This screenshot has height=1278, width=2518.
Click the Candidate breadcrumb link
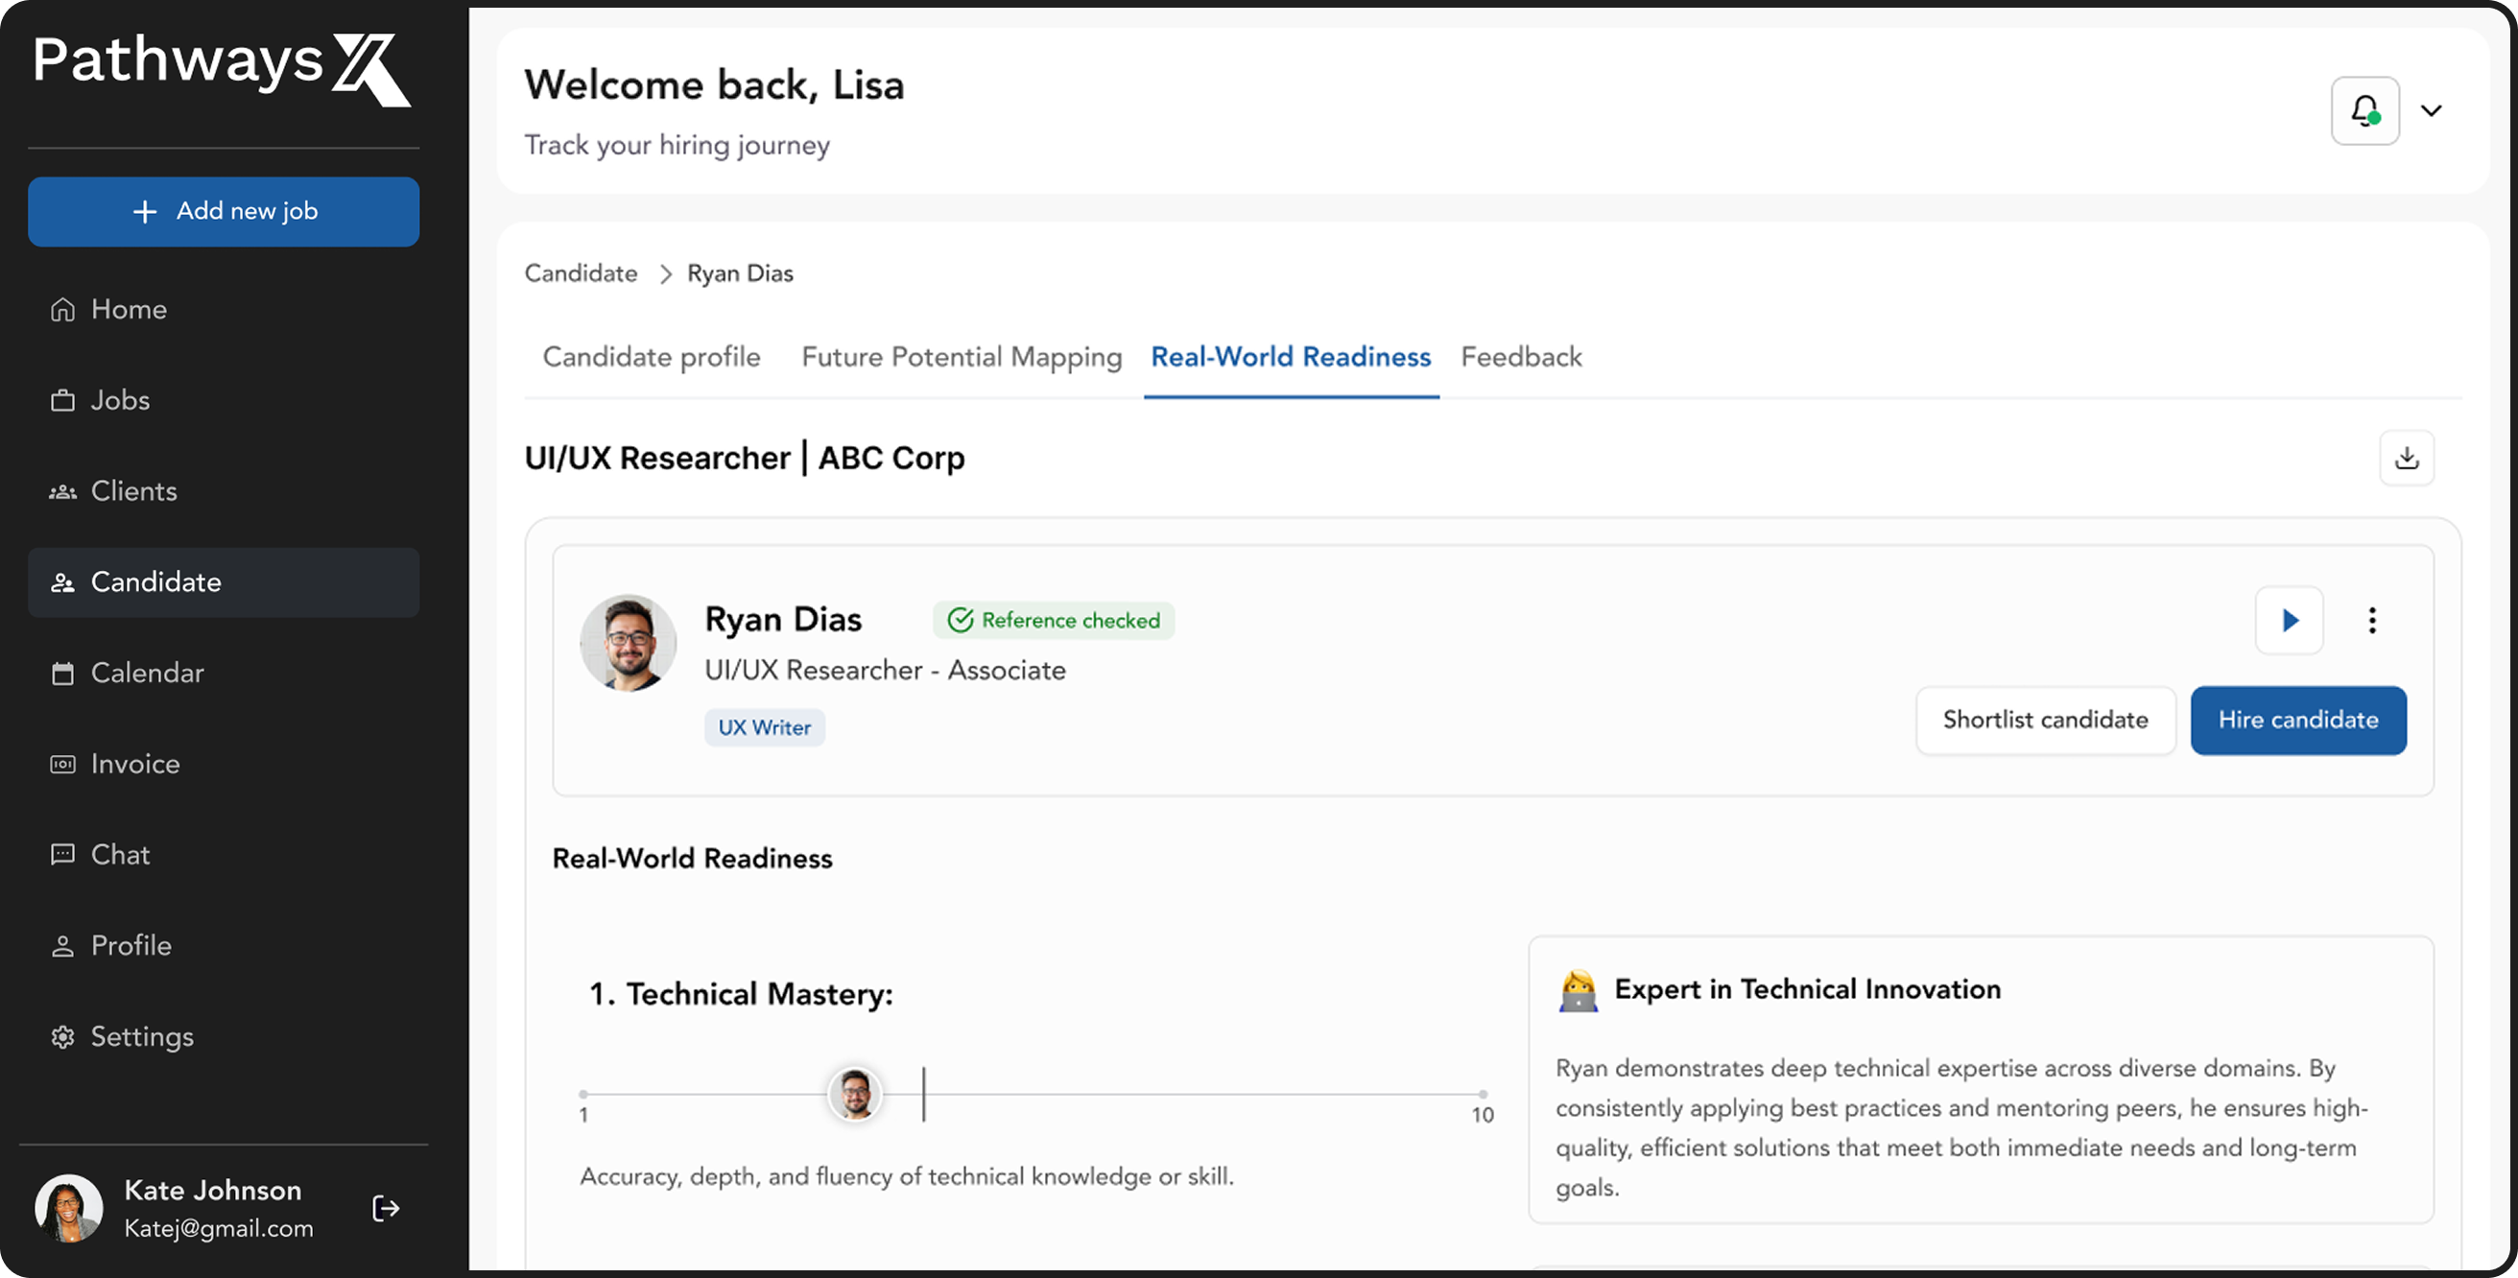(581, 273)
